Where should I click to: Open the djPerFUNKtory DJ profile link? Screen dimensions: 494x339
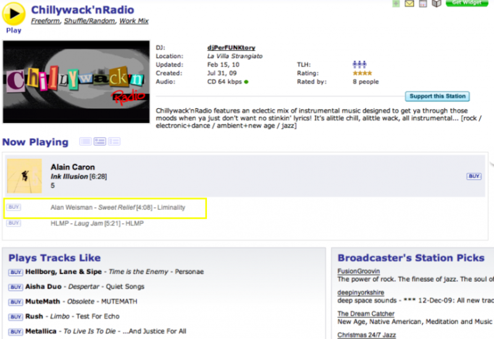[x=231, y=48]
